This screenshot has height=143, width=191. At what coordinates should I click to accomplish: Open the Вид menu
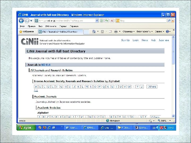tap(40, 26)
